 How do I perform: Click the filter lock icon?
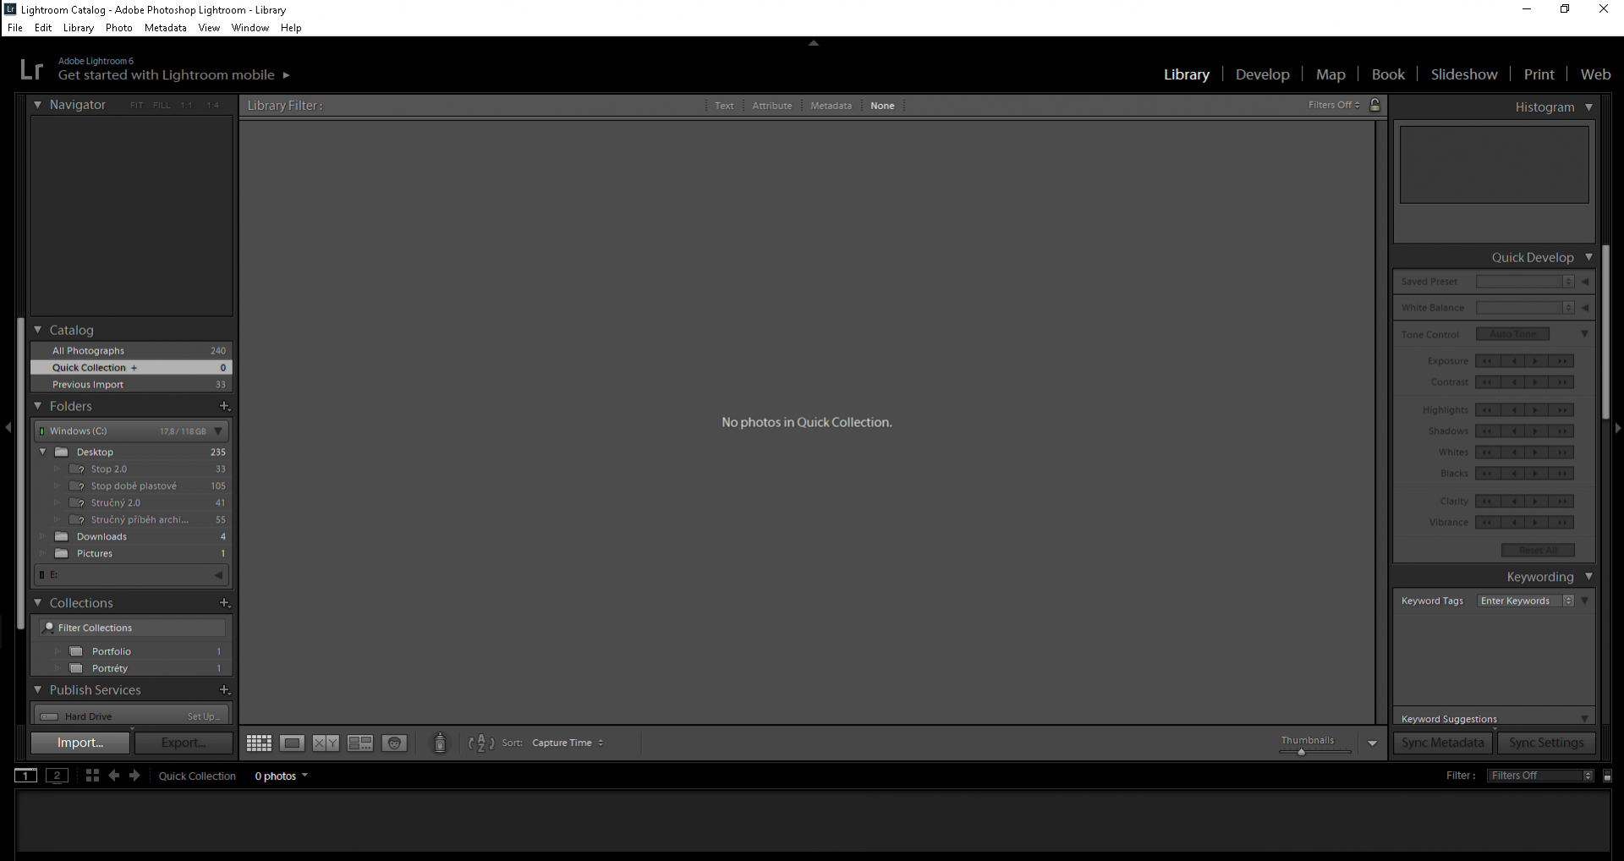tap(1375, 105)
